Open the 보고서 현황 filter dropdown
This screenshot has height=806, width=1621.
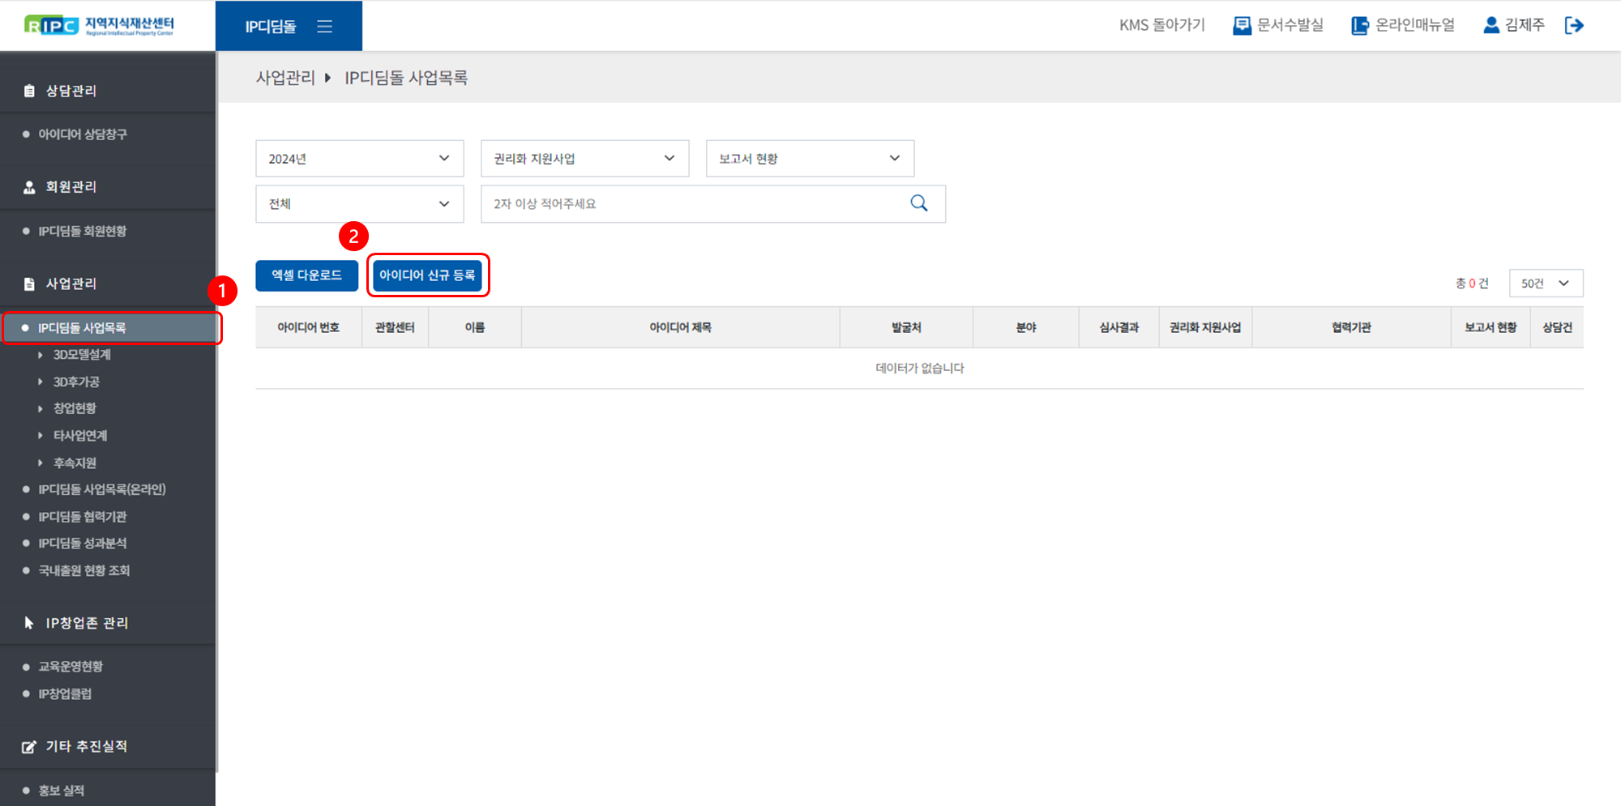[810, 159]
